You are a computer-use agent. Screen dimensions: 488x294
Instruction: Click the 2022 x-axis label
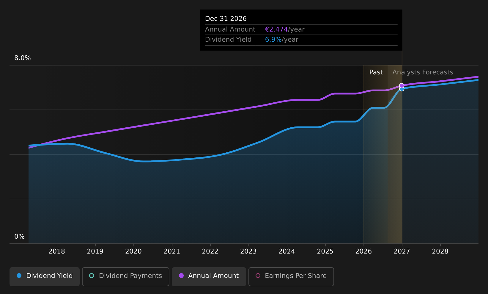(x=210, y=251)
